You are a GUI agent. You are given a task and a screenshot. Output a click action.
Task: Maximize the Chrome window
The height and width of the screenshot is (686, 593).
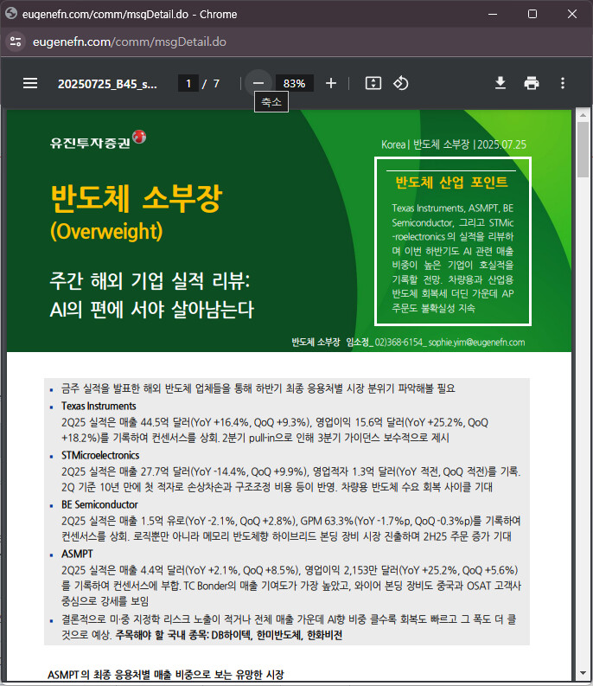coord(532,14)
